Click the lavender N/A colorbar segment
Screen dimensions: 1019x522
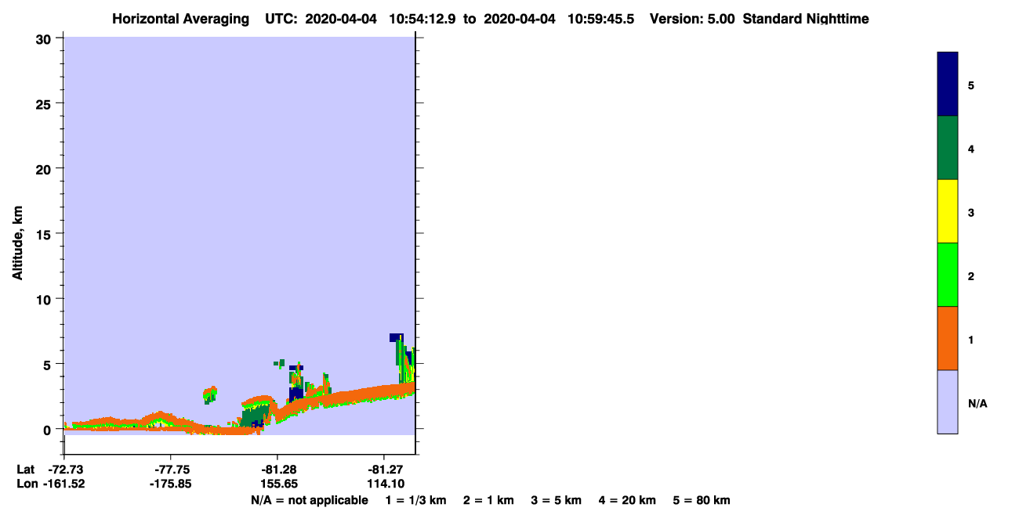tap(947, 401)
